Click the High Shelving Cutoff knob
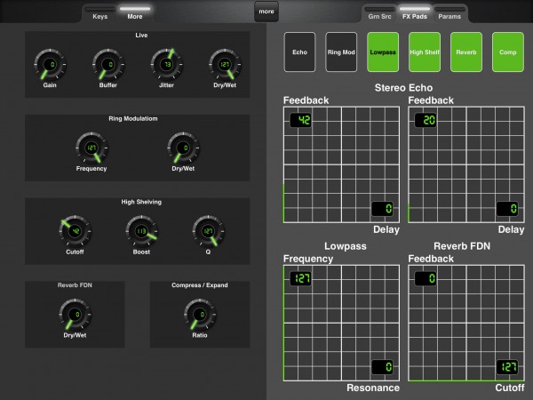This screenshot has height=400, width=533. 75,231
